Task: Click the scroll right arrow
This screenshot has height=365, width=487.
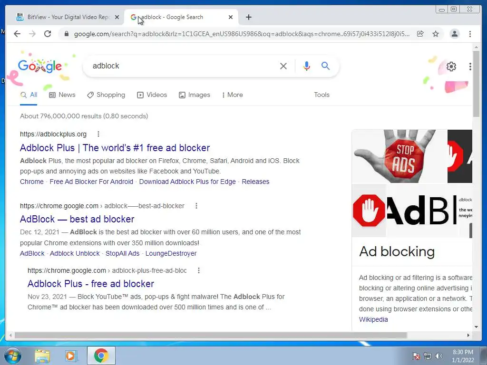Action: tap(468, 335)
